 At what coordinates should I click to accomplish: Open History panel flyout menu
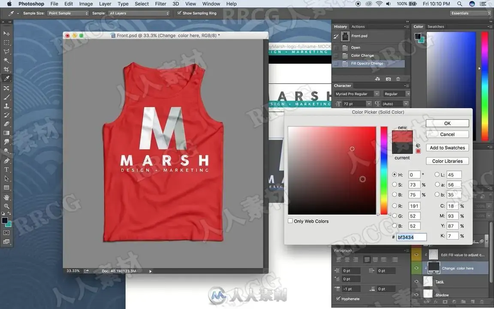coord(407,27)
